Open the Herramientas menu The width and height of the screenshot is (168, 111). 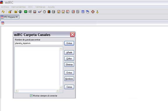point(18,7)
